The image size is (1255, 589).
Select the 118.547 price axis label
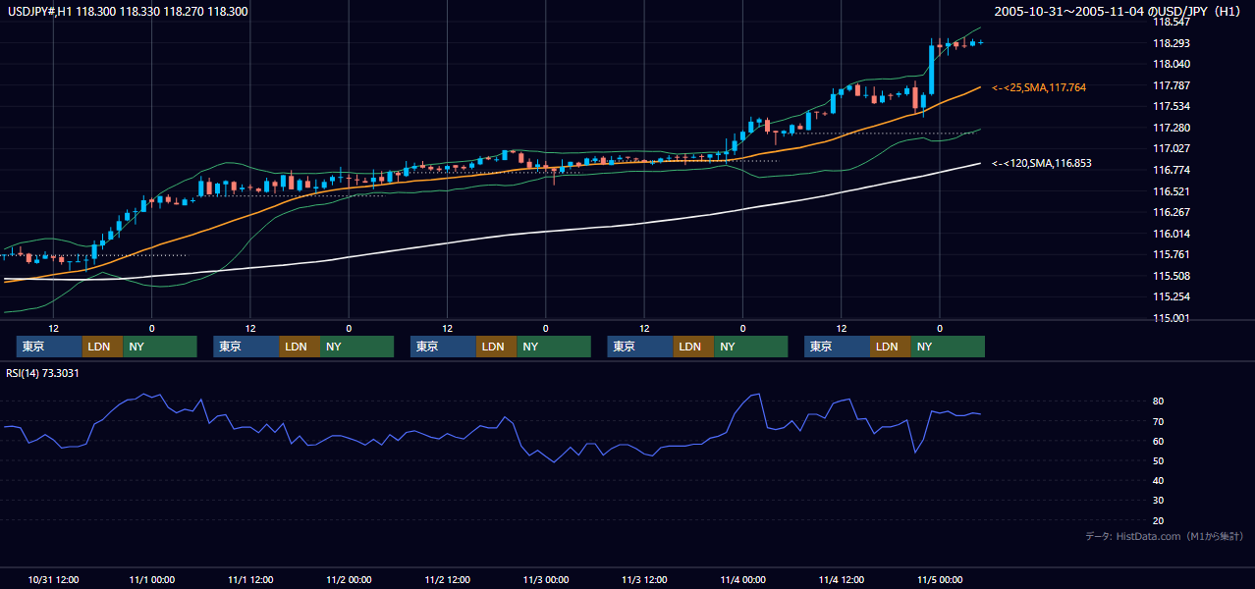pyautogui.click(x=1173, y=22)
